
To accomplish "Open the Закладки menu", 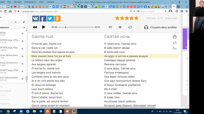I will [18, 2].
